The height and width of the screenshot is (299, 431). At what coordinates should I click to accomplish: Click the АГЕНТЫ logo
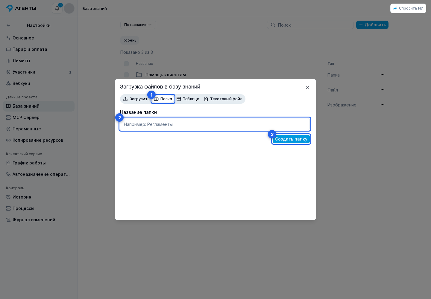(x=21, y=8)
